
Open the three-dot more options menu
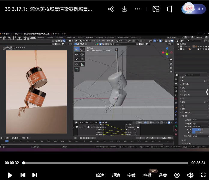click(138, 9)
